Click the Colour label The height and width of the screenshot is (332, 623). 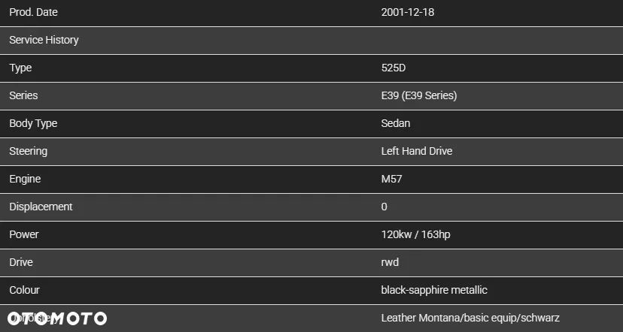pyautogui.click(x=24, y=290)
